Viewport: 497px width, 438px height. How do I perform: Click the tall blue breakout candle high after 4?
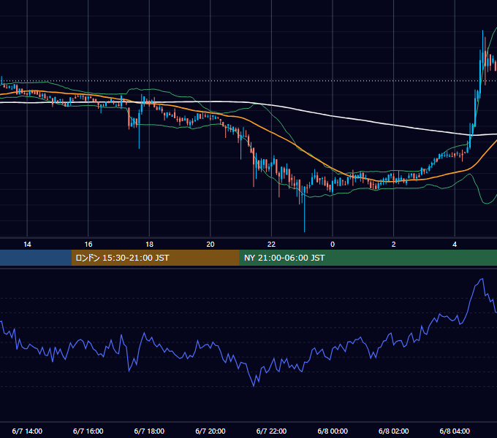pyautogui.click(x=482, y=31)
